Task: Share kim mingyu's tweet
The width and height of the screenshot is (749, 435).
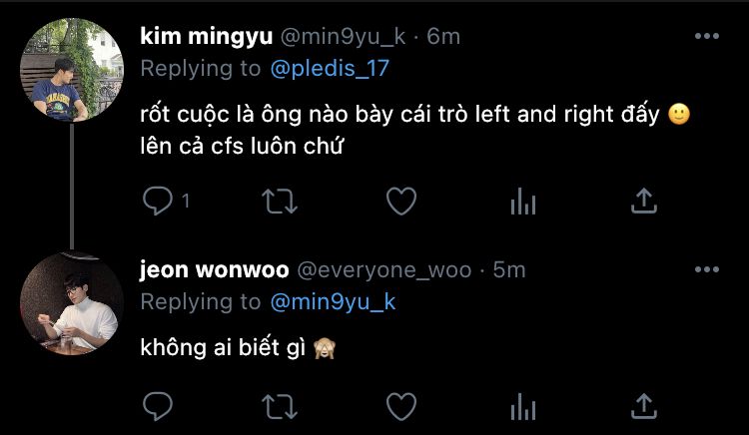Action: 644,201
